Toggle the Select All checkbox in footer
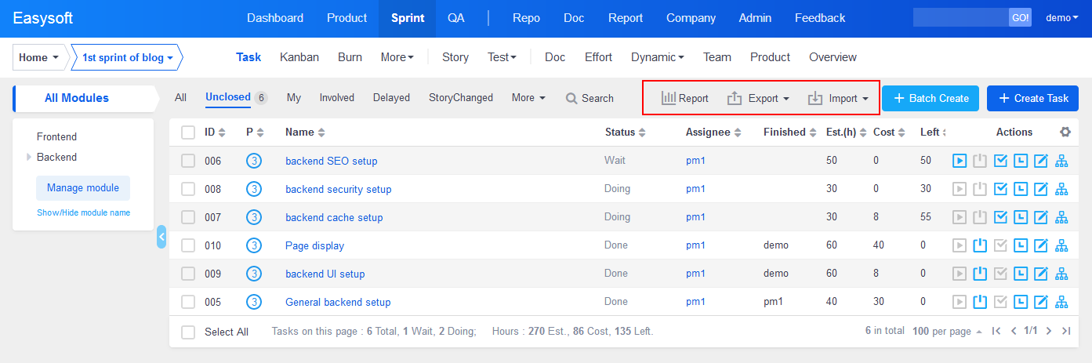Image resolution: width=1092 pixels, height=363 pixels. click(x=188, y=332)
